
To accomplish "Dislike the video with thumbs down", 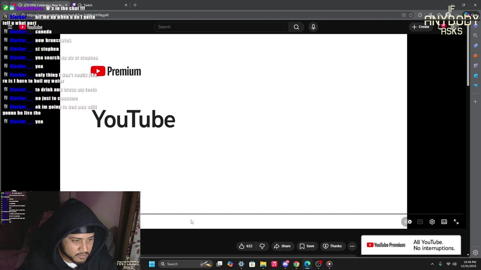I will click(262, 246).
